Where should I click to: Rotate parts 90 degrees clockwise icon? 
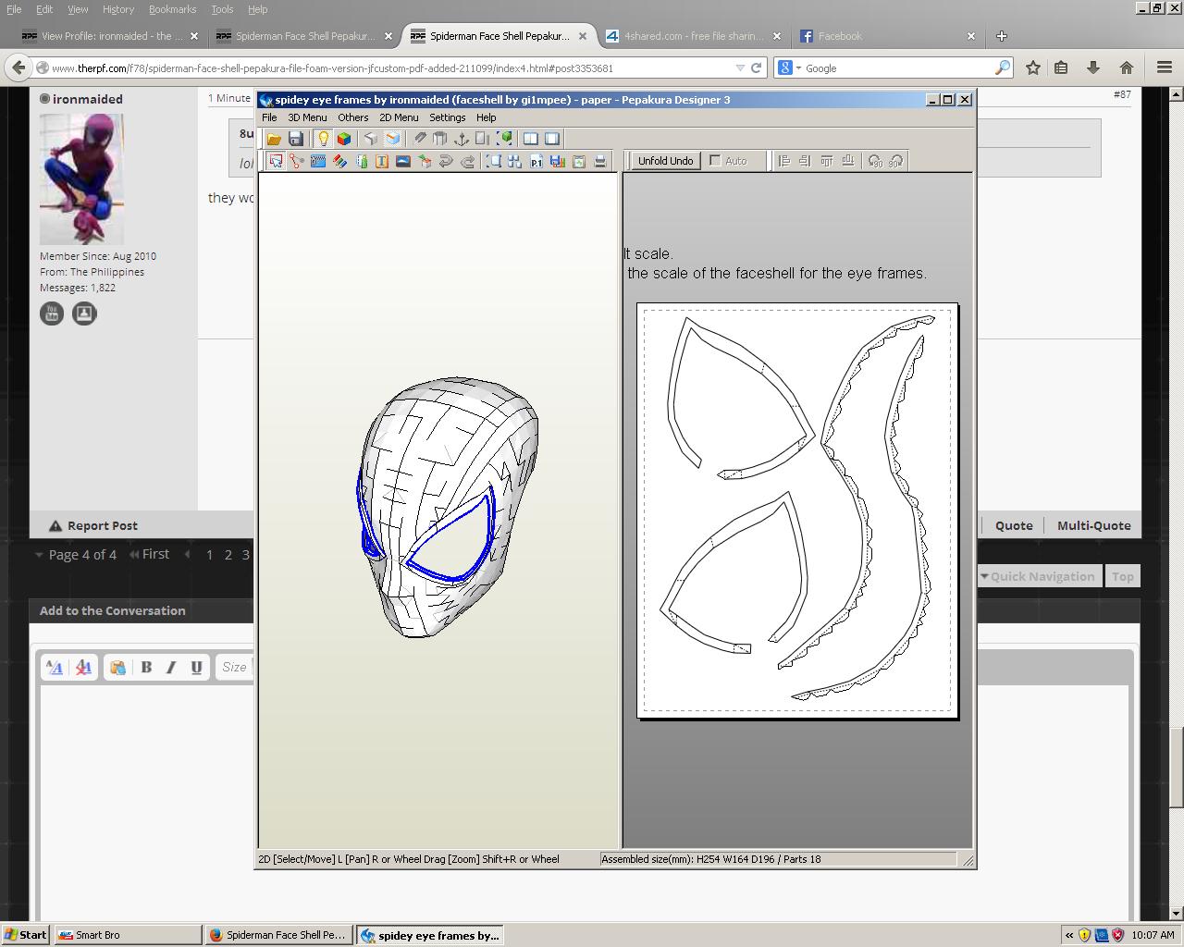pyautogui.click(x=895, y=161)
